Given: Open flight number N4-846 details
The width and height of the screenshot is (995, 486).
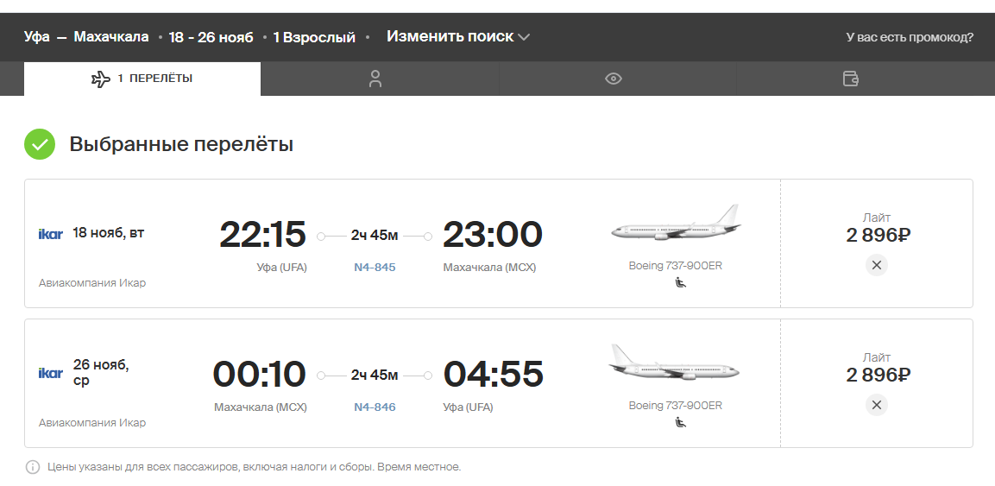Looking at the screenshot, I should 375,407.
